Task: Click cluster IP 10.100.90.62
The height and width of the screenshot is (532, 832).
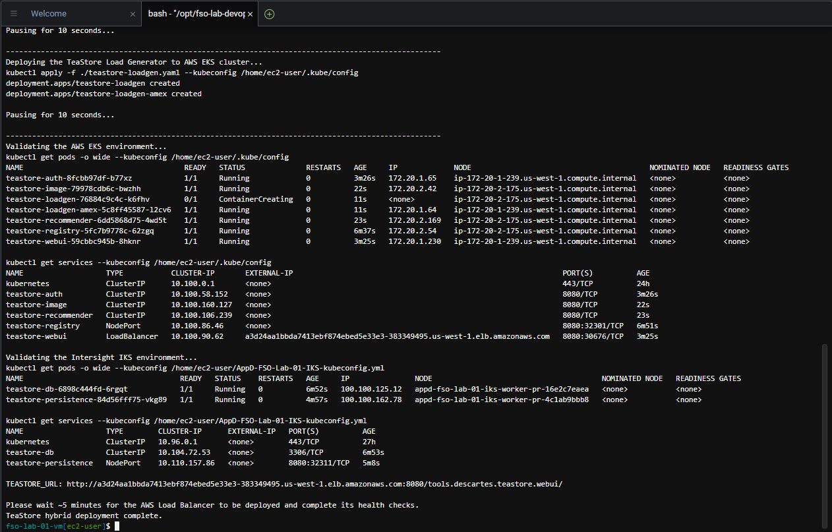Action: [x=197, y=336]
